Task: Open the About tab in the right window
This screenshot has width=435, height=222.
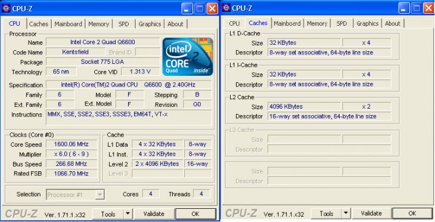Action: 393,23
